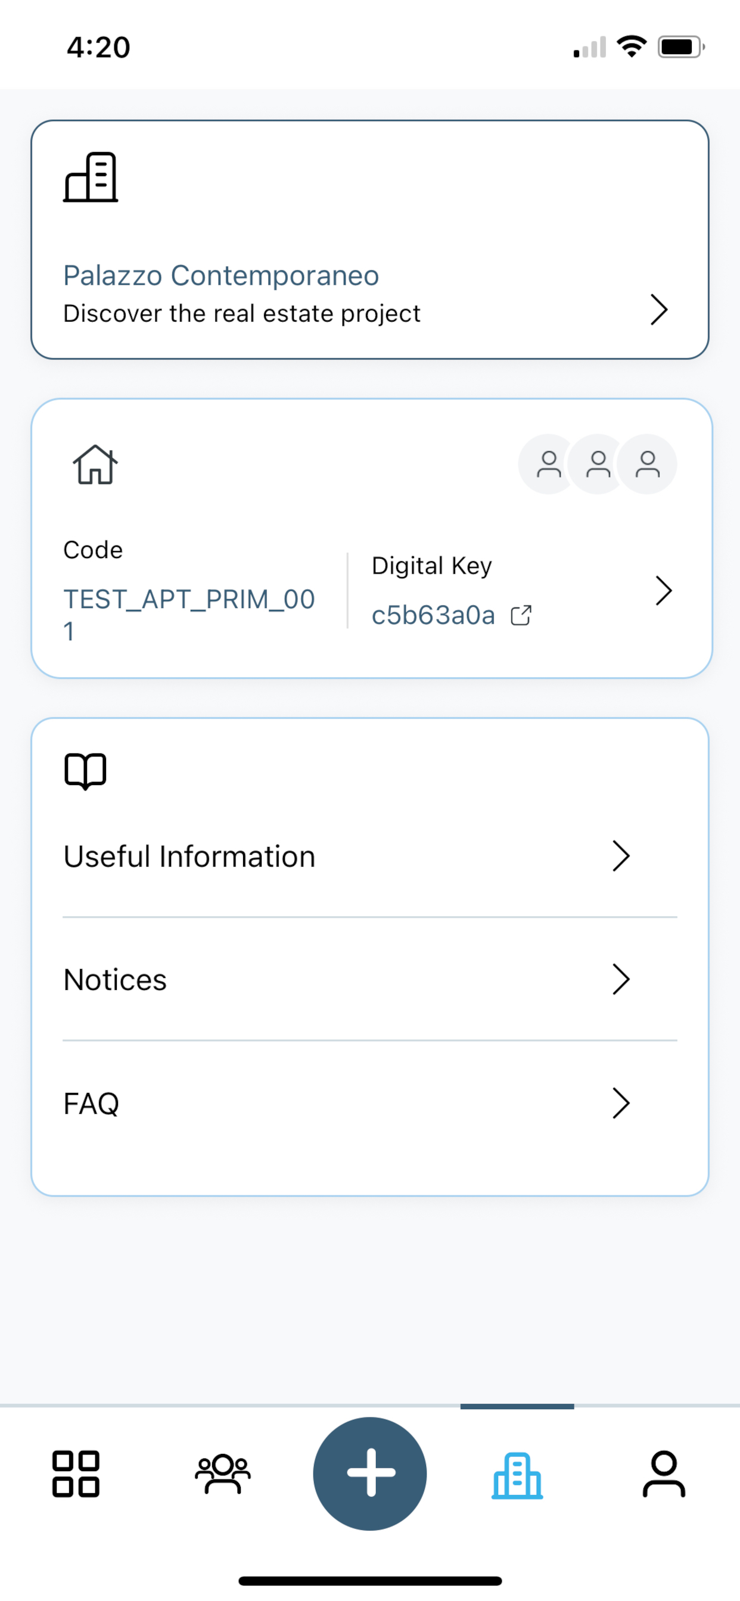Select the third resident avatar
Viewport: 740px width, 1601px height.
647,464
